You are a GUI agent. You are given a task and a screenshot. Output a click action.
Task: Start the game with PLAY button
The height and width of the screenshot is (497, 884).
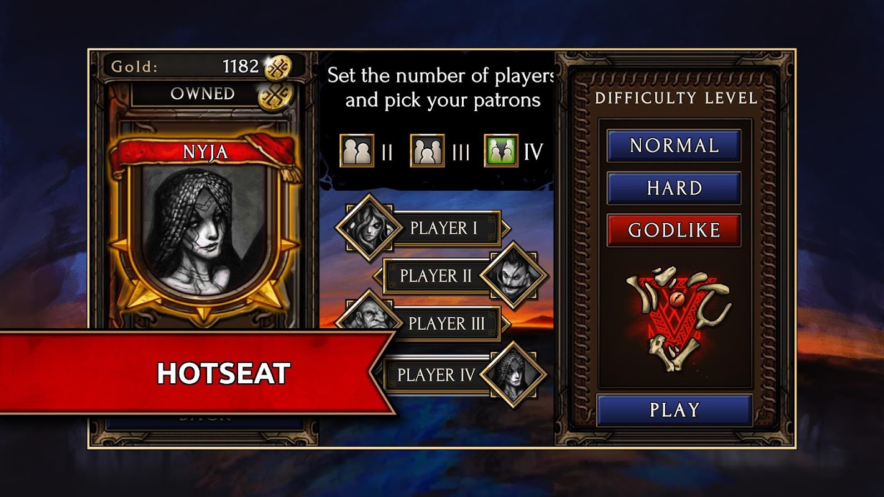675,410
